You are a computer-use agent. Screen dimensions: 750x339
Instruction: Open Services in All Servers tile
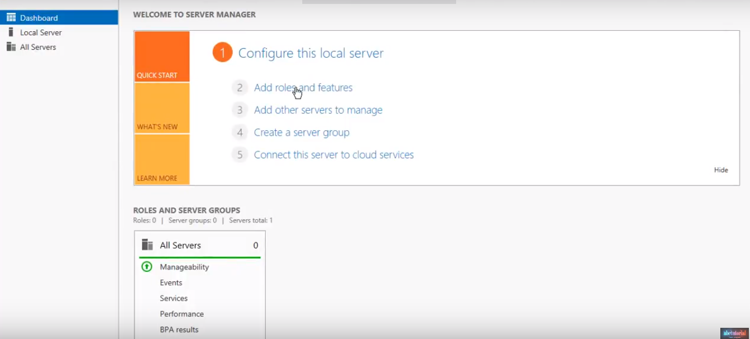174,298
